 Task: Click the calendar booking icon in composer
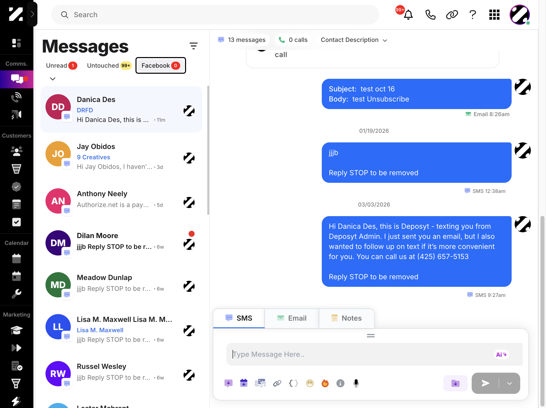coord(244,383)
